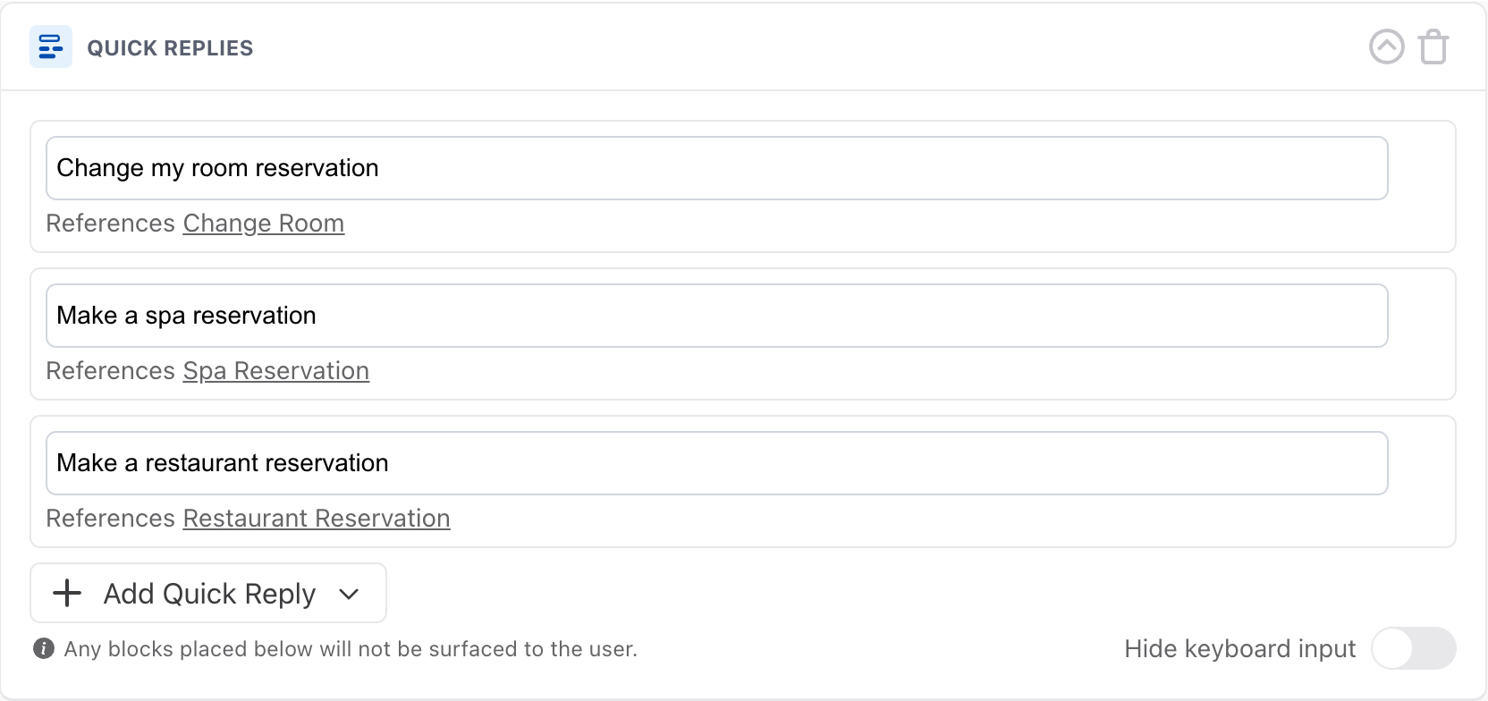Focus the "Make a spa reservation" text field
Screen dimensions: 1488x701
(x=715, y=316)
